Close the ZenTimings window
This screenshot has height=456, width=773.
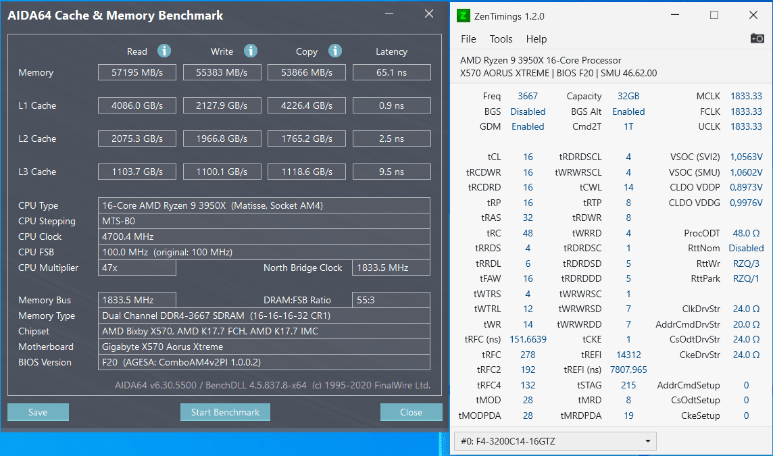[x=753, y=16]
